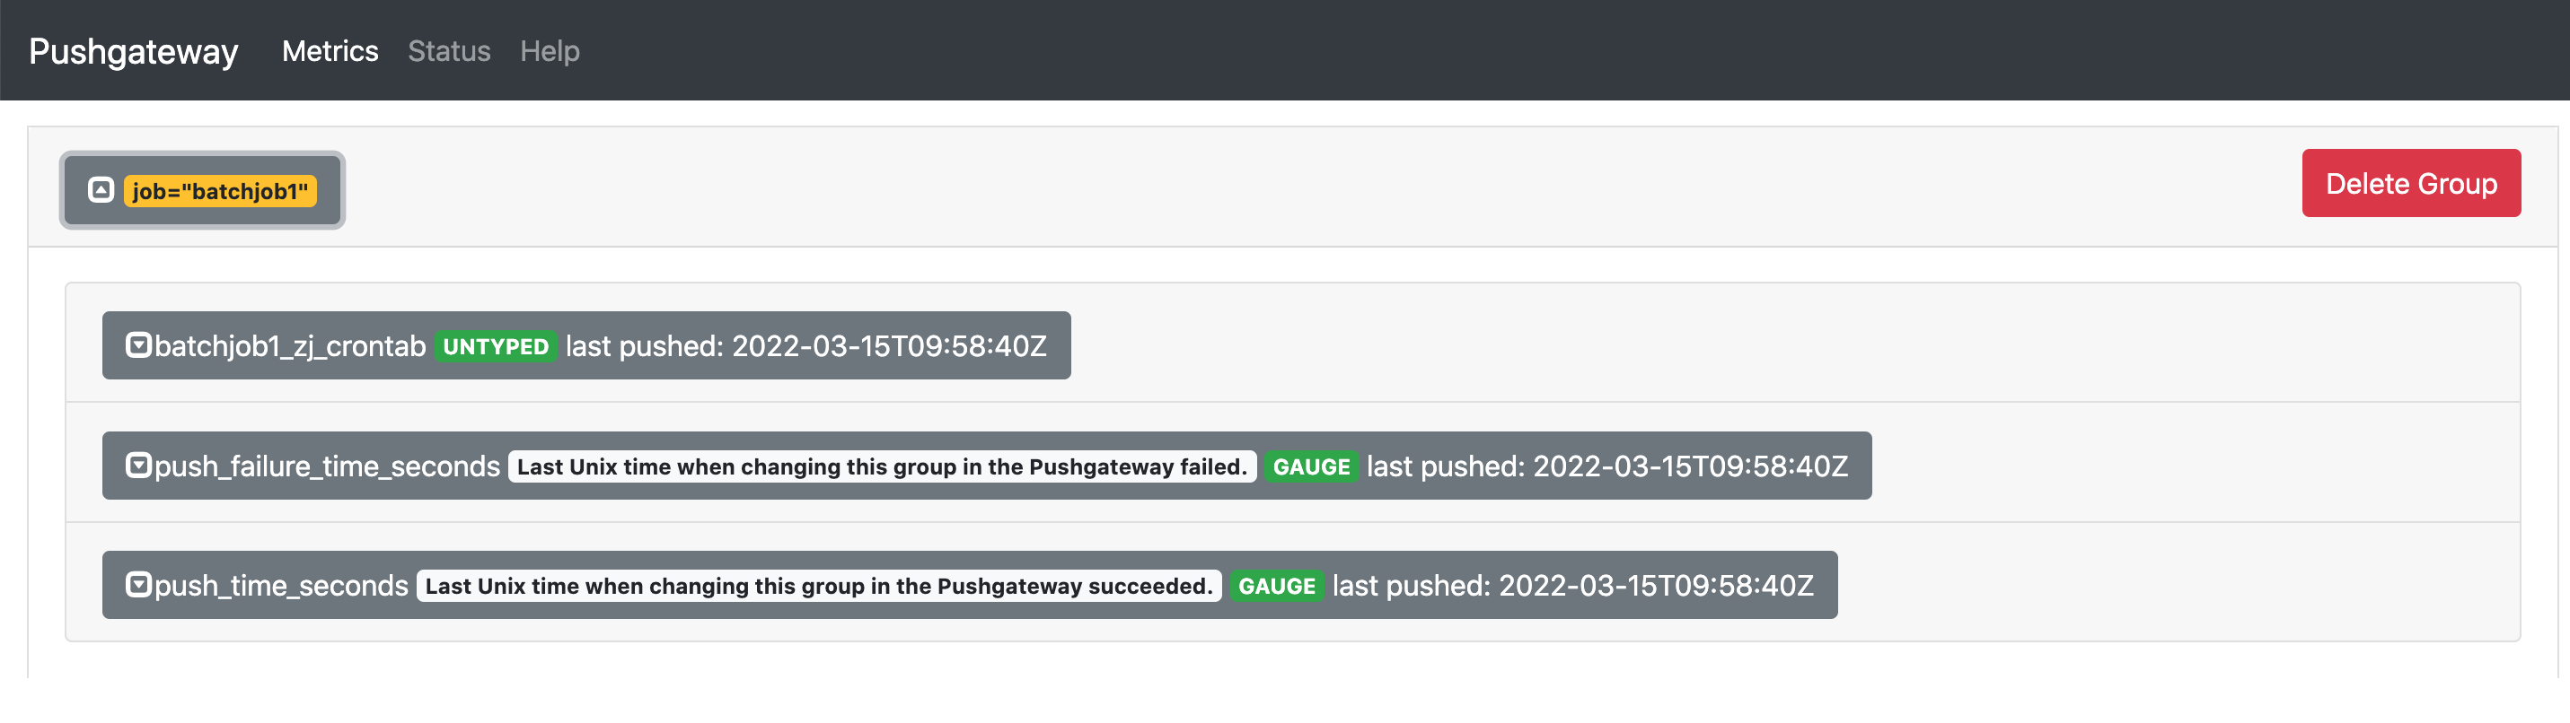2570x723 pixels.
Task: Open batchjob1_zj_crontab metric details
Action: pyautogui.click(x=586, y=345)
